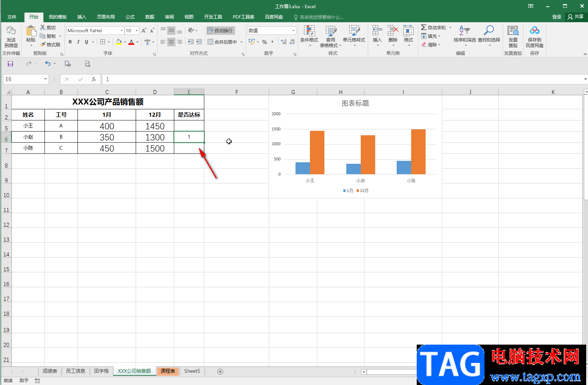The width and height of the screenshot is (588, 385).
Task: Click the Borders icon
Action: tap(103, 42)
